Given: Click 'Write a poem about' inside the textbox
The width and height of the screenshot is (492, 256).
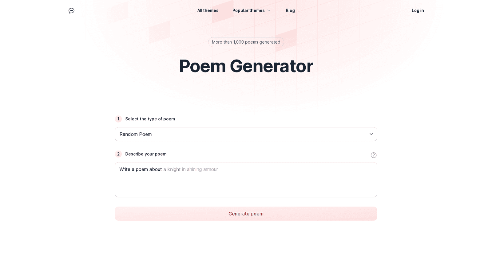Looking at the screenshot, I should (141, 169).
